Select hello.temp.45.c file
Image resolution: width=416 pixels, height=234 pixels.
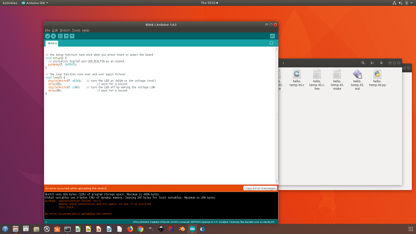click(296, 77)
